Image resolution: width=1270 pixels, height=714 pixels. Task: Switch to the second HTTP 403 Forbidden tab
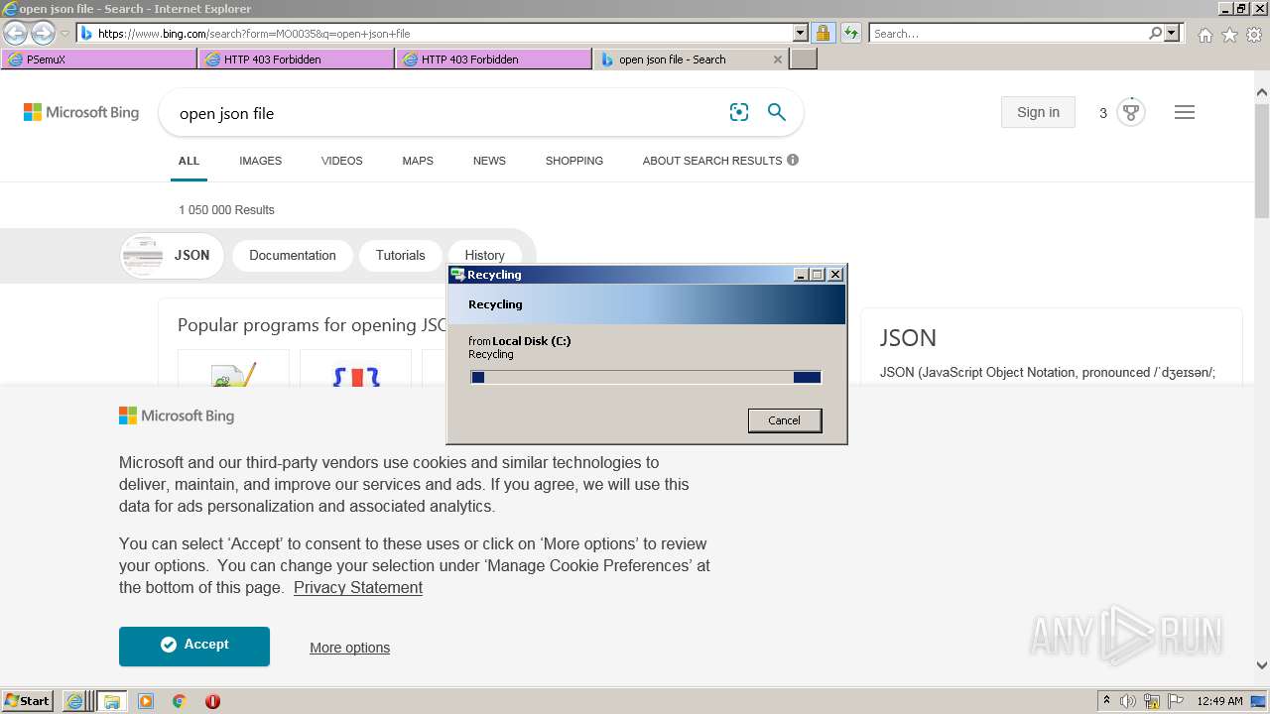coord(494,59)
